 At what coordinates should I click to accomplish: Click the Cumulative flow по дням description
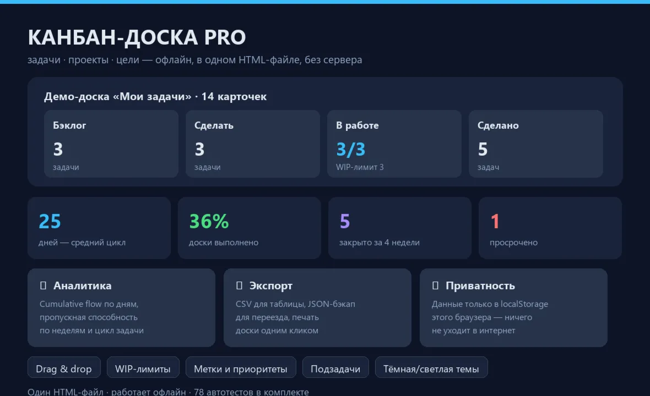pos(91,317)
